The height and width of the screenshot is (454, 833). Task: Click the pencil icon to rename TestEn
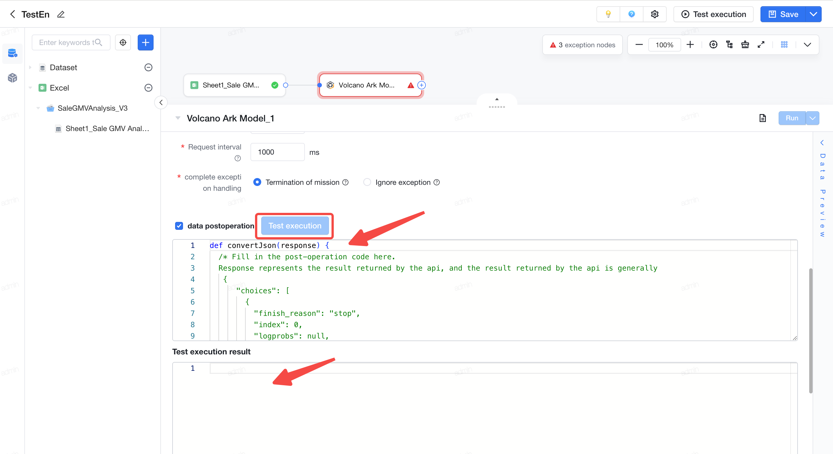pos(61,14)
